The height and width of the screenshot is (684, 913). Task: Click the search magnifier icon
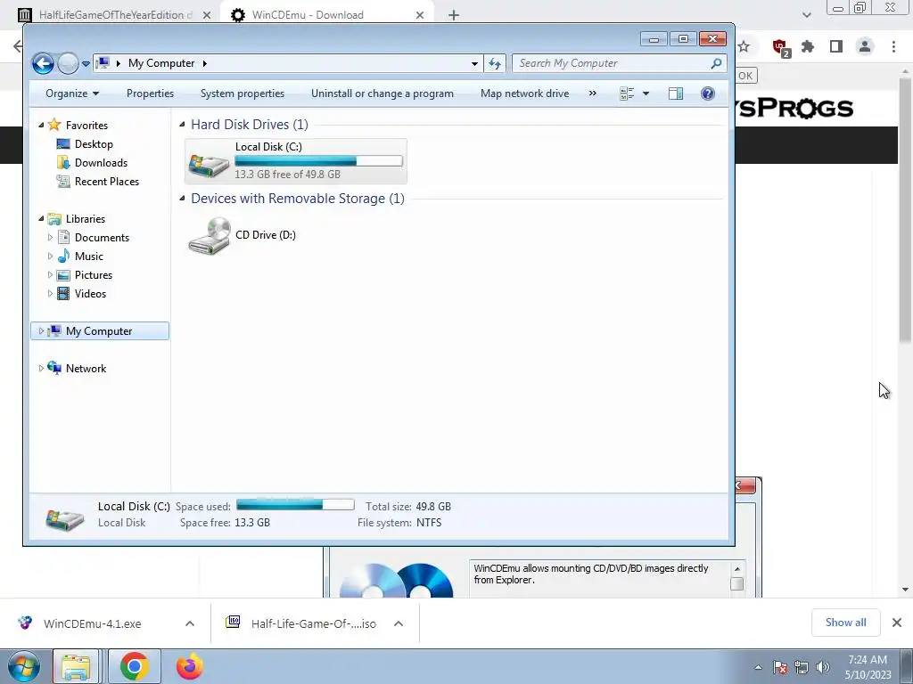tap(717, 63)
